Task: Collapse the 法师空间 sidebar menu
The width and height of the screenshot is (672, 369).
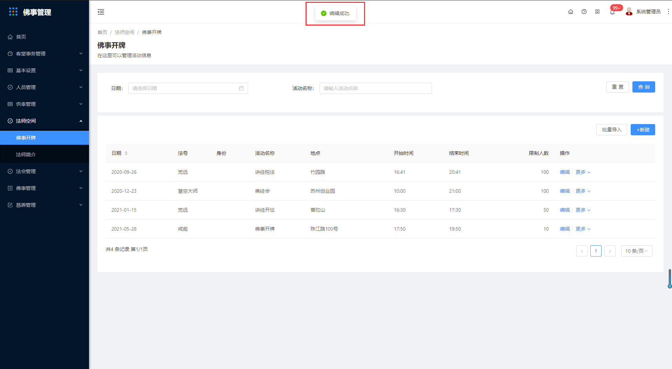Action: (x=44, y=121)
